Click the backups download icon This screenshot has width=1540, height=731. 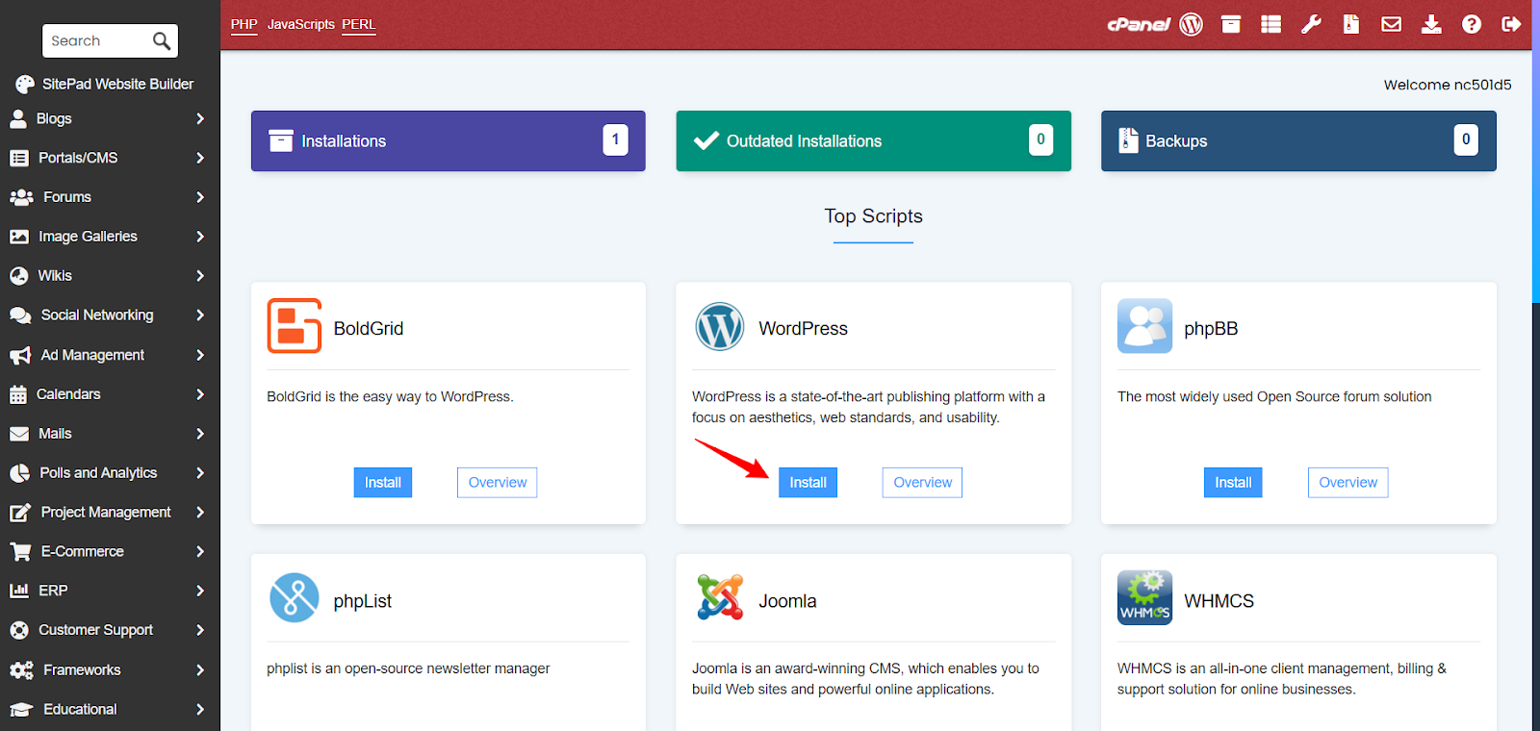point(1431,24)
